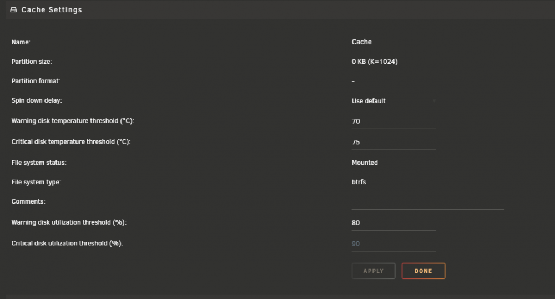Click the 'Partition format:' label
The image size is (555, 299).
(36, 81)
